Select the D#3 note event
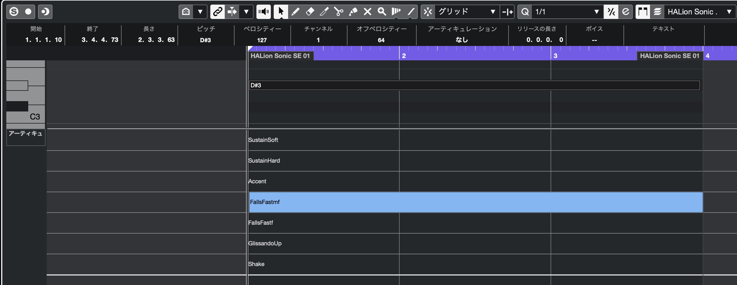Image resolution: width=737 pixels, height=285 pixels. click(x=474, y=85)
